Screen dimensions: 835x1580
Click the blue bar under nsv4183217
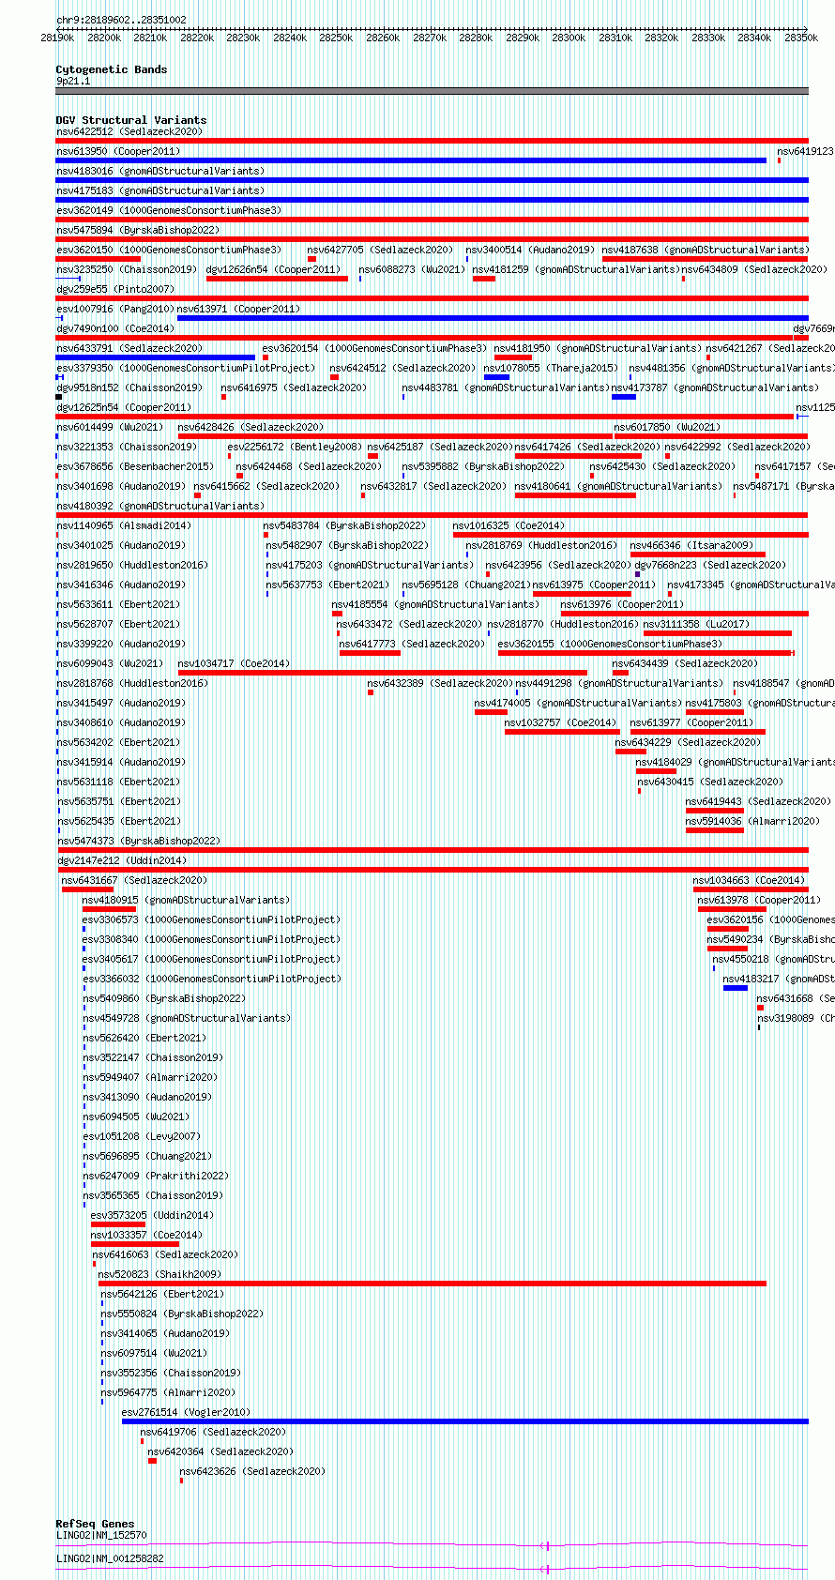click(736, 987)
